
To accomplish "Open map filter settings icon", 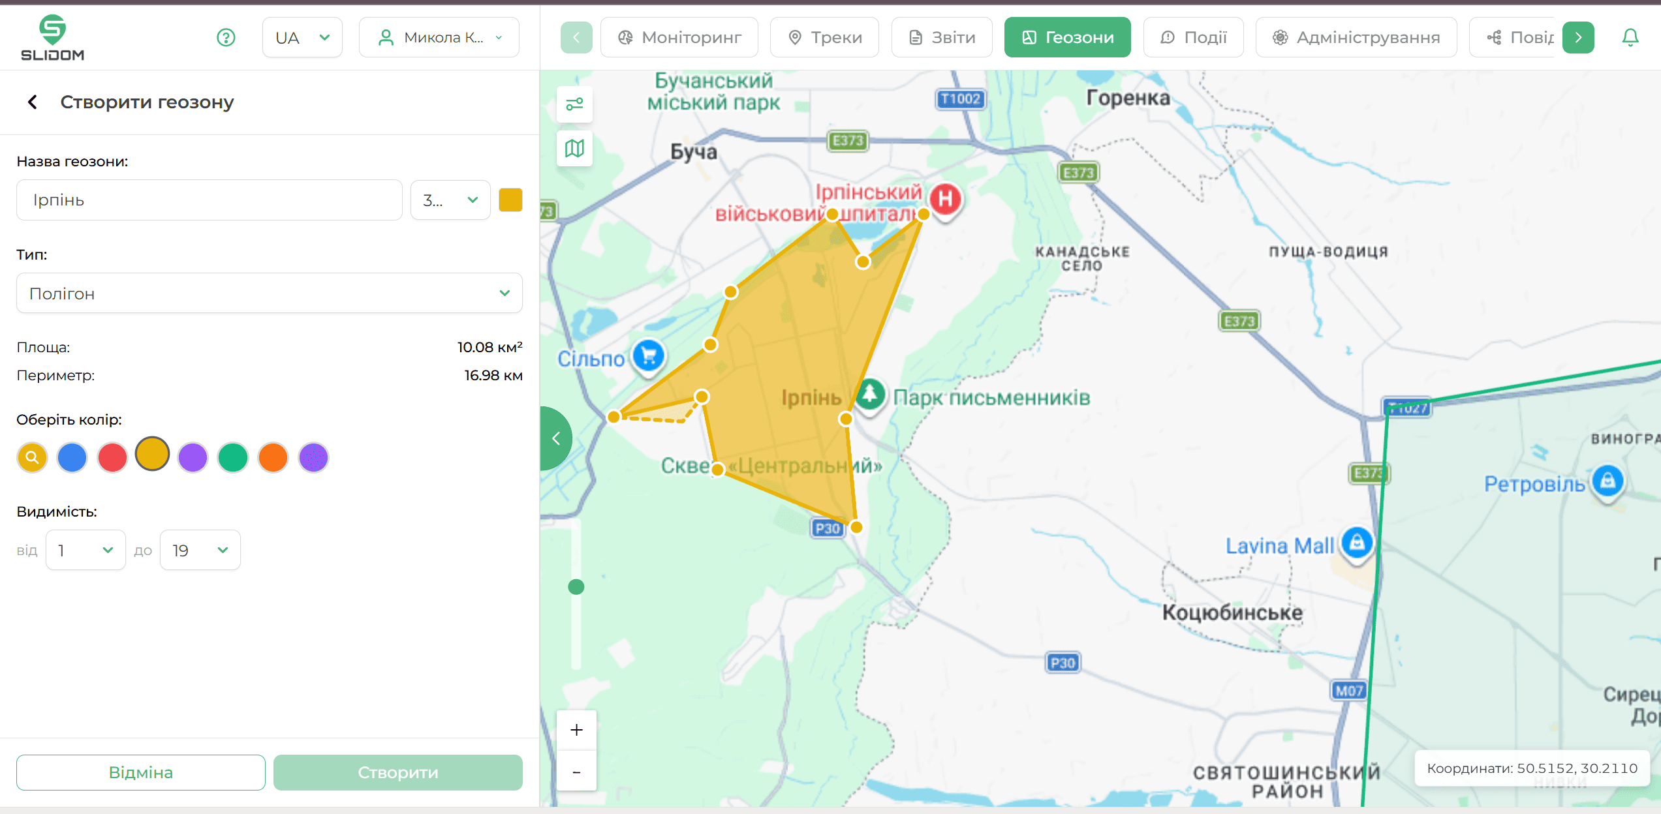I will click(x=574, y=104).
